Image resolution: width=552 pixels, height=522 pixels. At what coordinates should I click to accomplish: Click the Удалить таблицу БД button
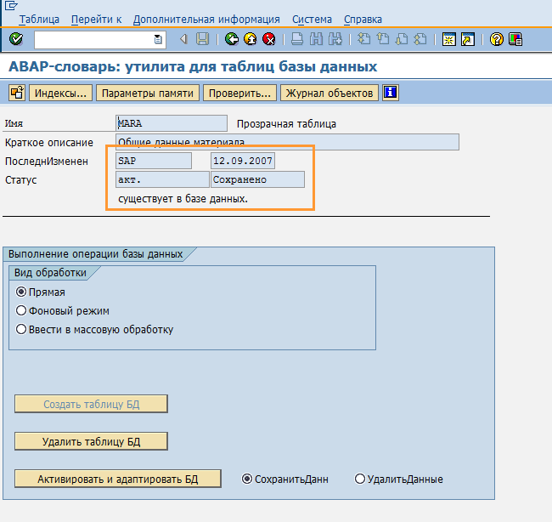point(91,441)
